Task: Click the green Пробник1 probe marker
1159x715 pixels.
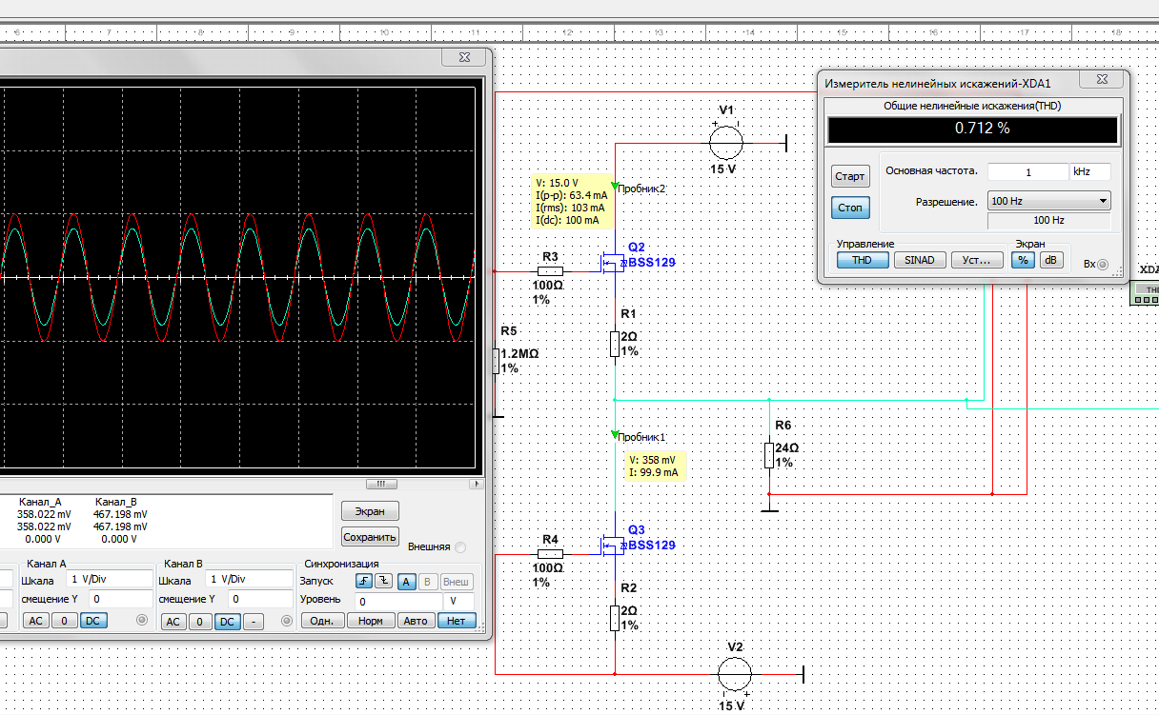Action: coord(615,435)
